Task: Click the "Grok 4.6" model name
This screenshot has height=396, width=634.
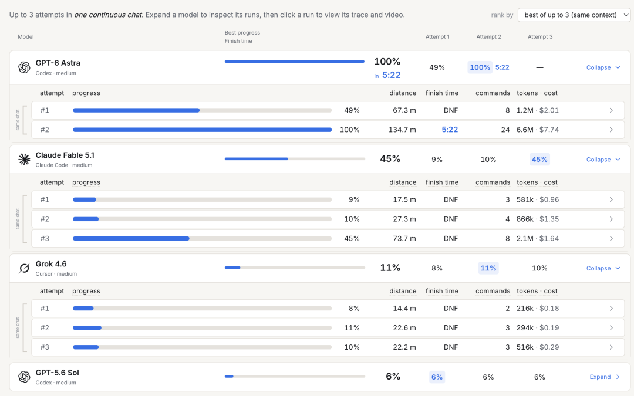Action: click(51, 264)
